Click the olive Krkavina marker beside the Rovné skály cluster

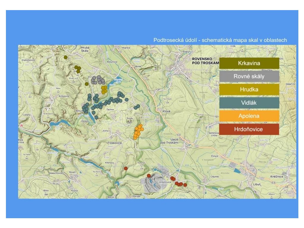point(87,84)
